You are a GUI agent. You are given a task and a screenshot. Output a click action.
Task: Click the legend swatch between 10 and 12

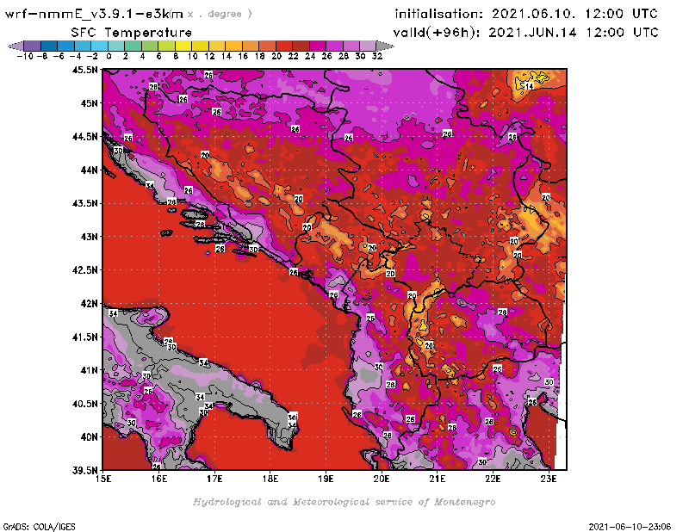pyautogui.click(x=200, y=46)
